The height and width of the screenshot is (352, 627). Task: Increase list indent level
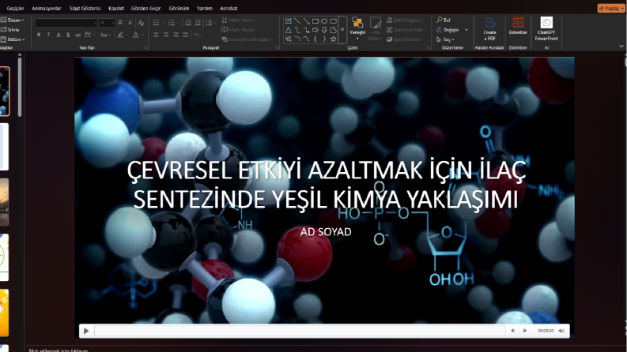pos(198,23)
